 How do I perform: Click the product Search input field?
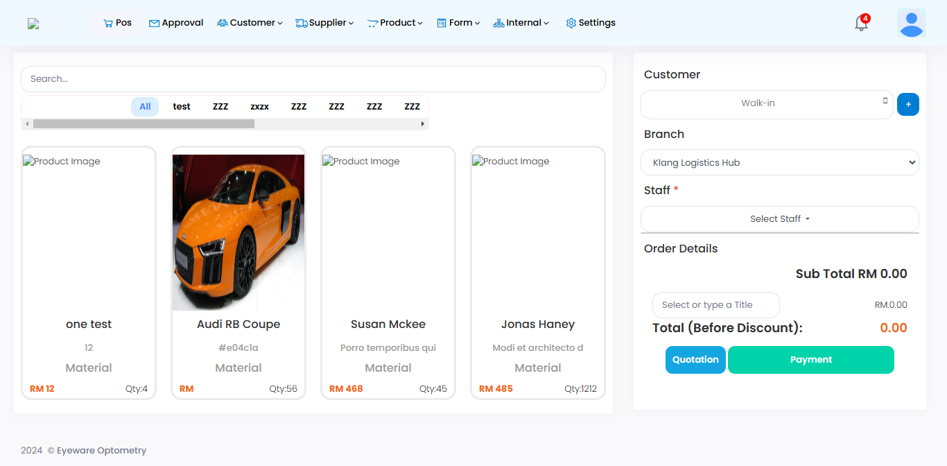coord(313,79)
